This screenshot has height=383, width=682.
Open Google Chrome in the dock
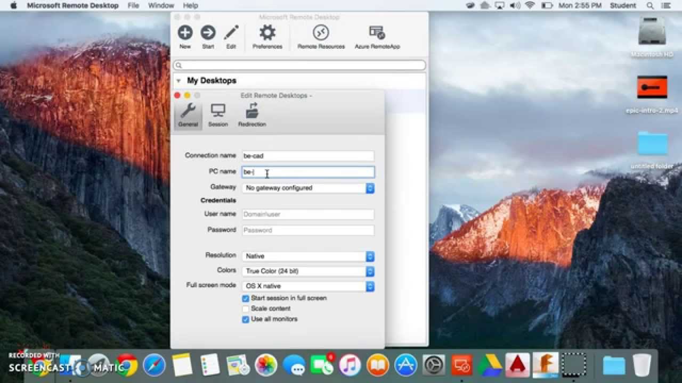126,365
